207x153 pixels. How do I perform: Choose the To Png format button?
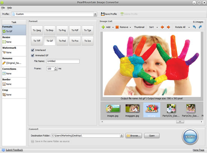coord(62,30)
